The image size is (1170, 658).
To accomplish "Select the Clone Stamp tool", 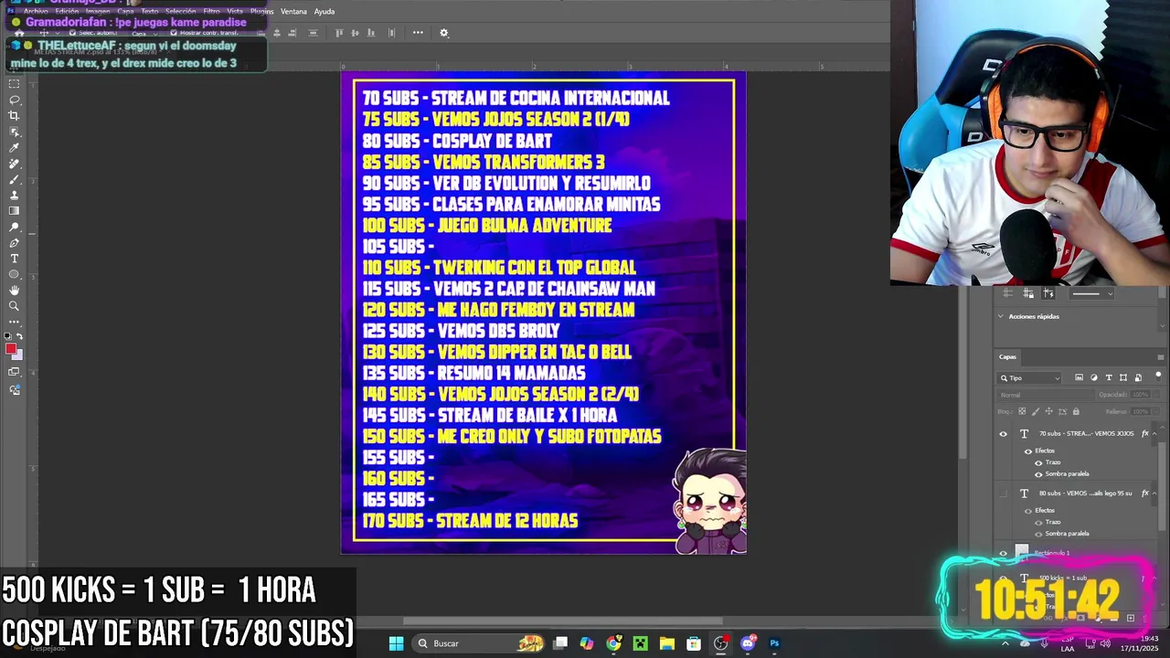I will [x=14, y=195].
